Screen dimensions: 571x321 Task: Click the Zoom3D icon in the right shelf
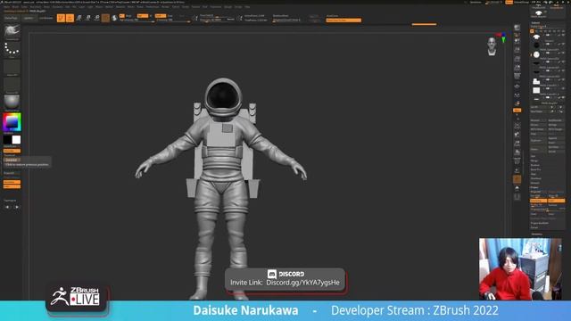[517, 144]
